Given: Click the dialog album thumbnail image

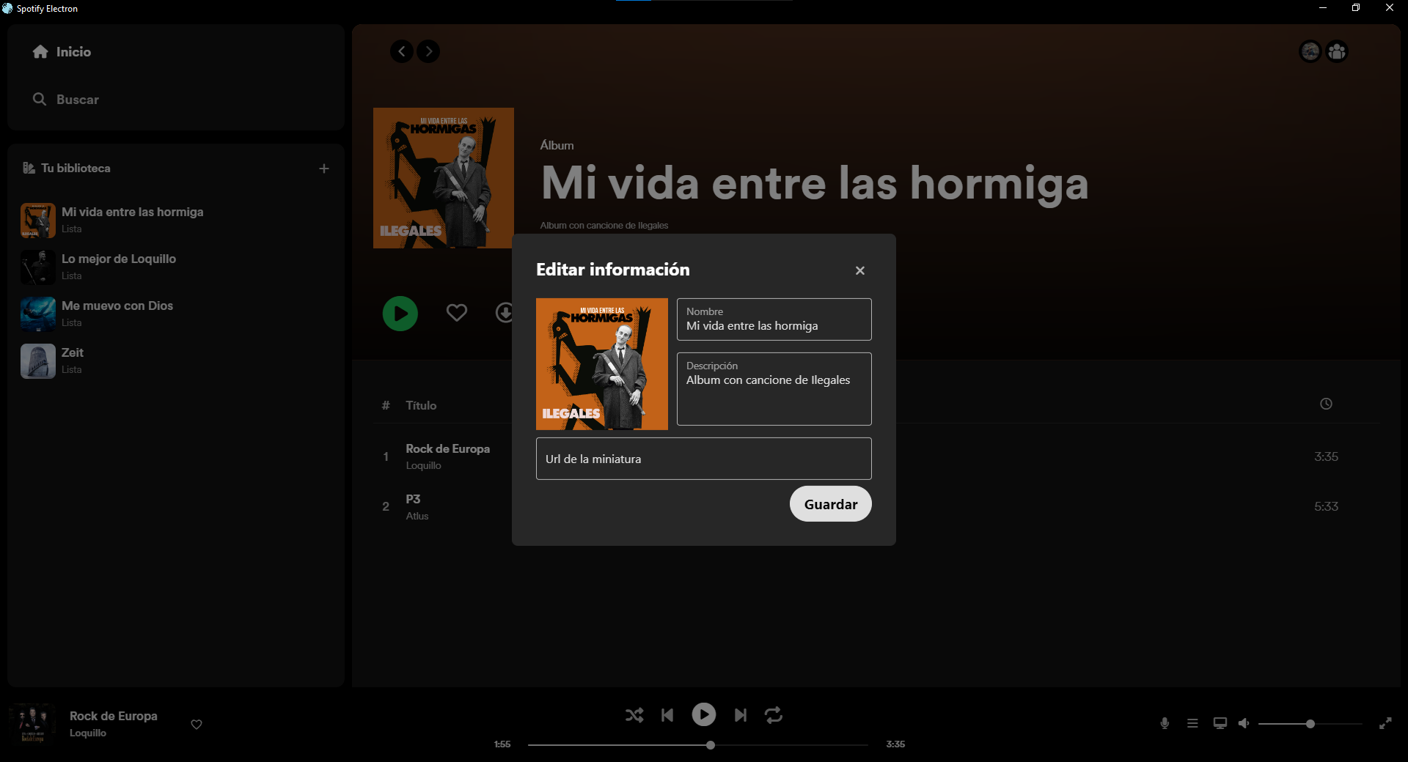Looking at the screenshot, I should point(602,364).
